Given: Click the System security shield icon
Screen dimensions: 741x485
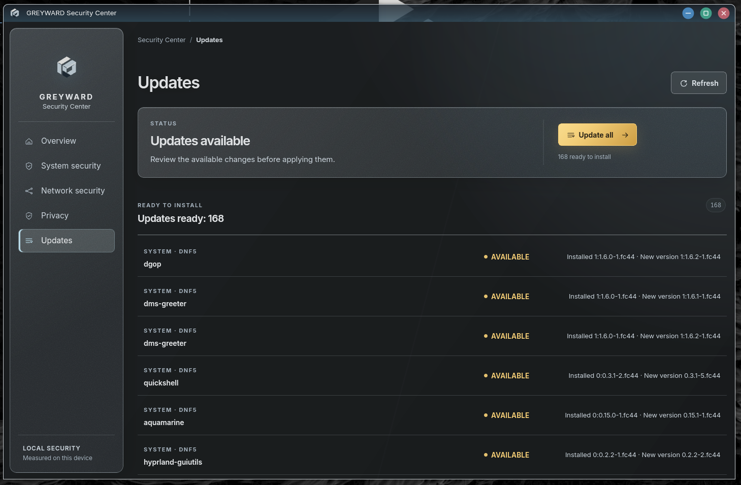Looking at the screenshot, I should coord(29,166).
